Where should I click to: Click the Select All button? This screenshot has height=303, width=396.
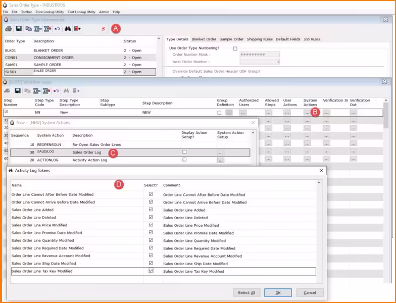pyautogui.click(x=246, y=293)
